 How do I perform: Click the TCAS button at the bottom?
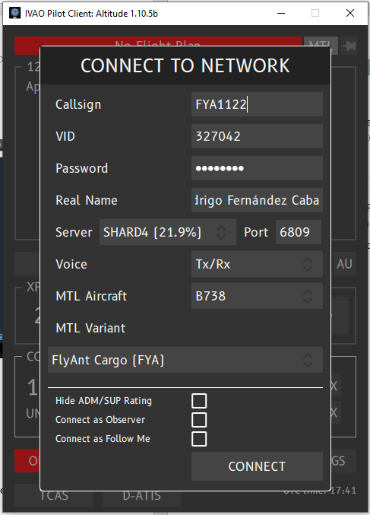[x=54, y=495]
